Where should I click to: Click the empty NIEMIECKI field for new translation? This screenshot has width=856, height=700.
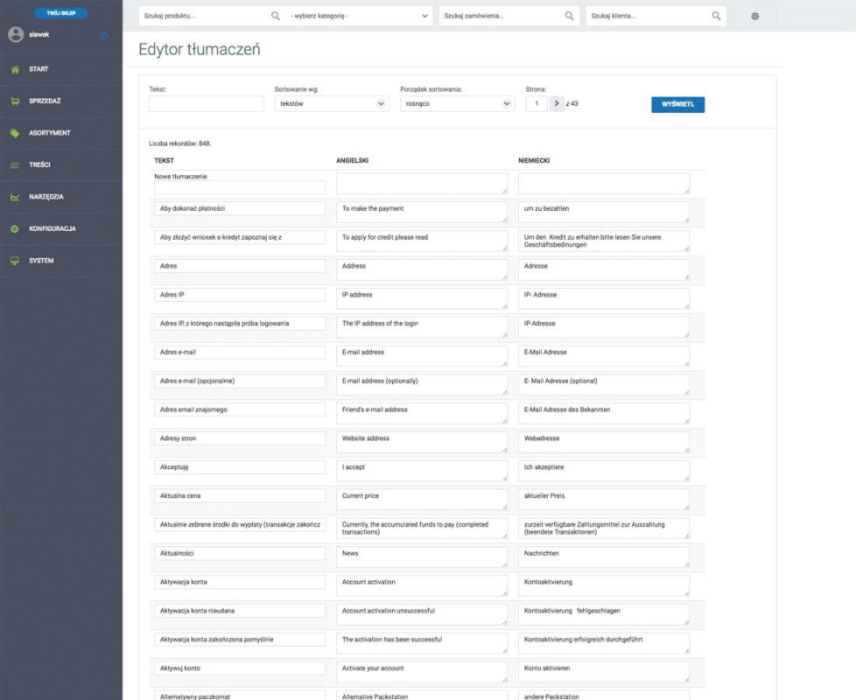coord(604,184)
